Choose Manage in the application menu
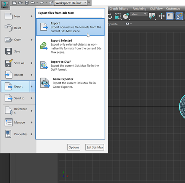Image resolution: width=185 pixels, height=183 pixels. pyautogui.click(x=18, y=122)
